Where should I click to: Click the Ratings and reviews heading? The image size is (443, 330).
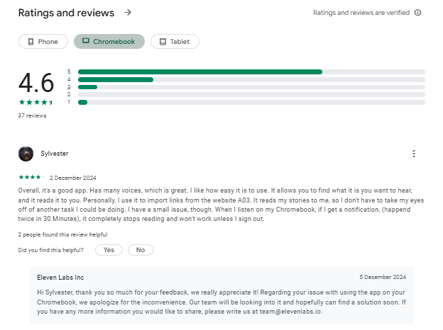[x=66, y=13]
